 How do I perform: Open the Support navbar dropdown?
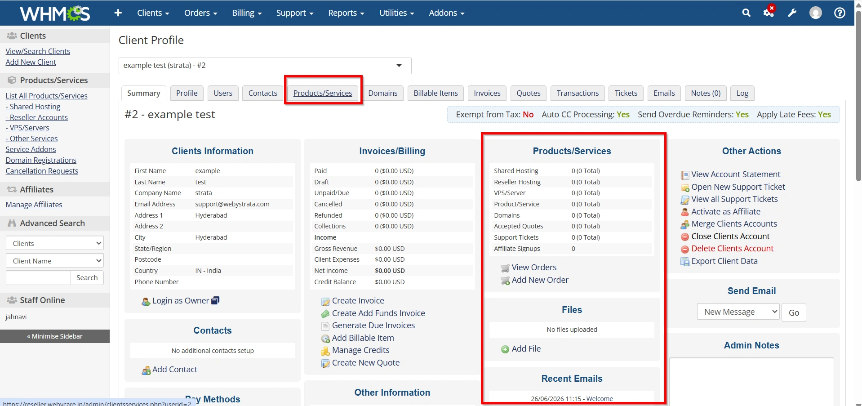point(294,13)
